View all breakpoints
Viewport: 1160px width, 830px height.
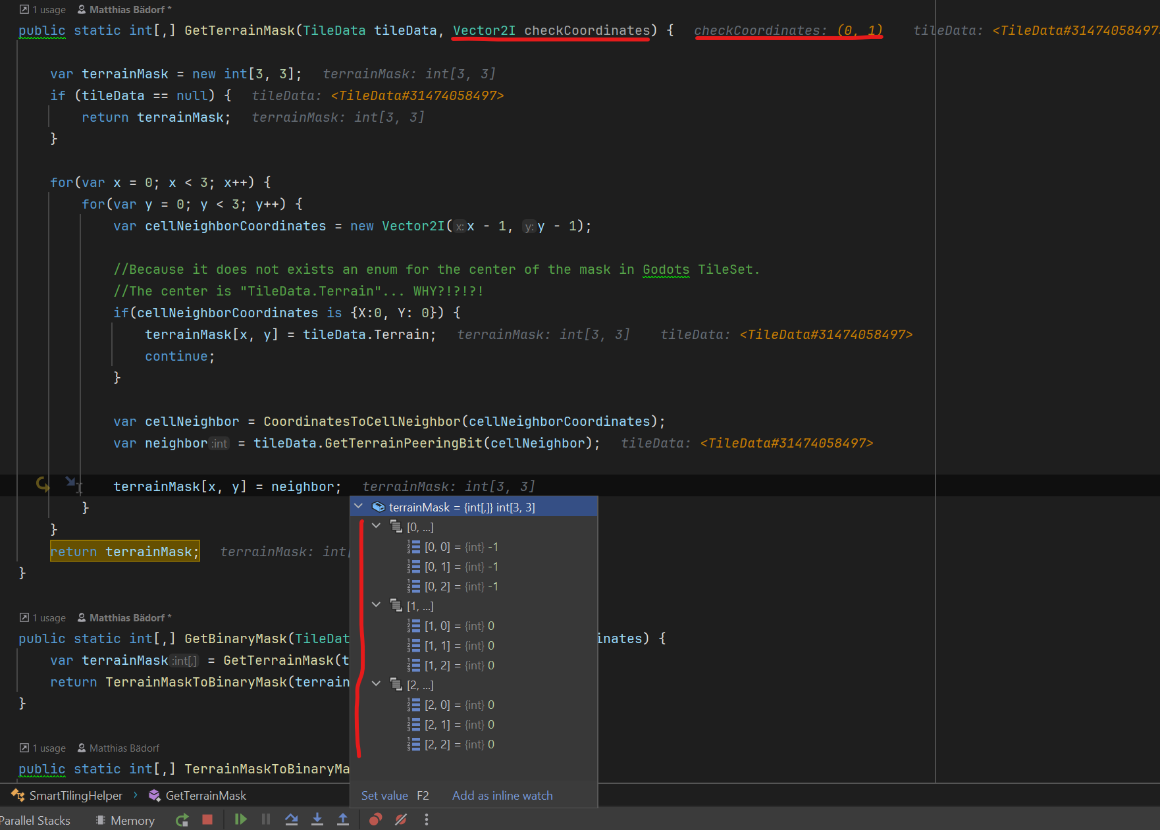(375, 819)
